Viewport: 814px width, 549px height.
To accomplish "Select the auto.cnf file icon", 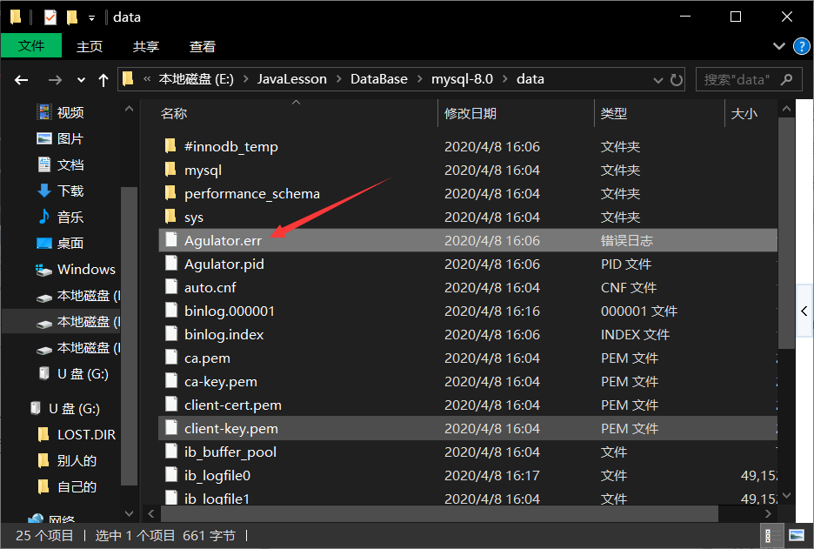I will point(171,287).
